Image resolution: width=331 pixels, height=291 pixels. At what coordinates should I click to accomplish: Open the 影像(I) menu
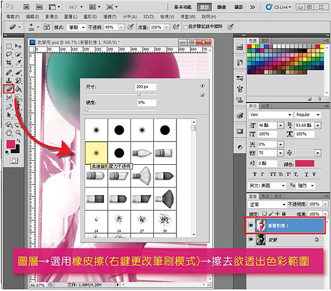click(51, 17)
